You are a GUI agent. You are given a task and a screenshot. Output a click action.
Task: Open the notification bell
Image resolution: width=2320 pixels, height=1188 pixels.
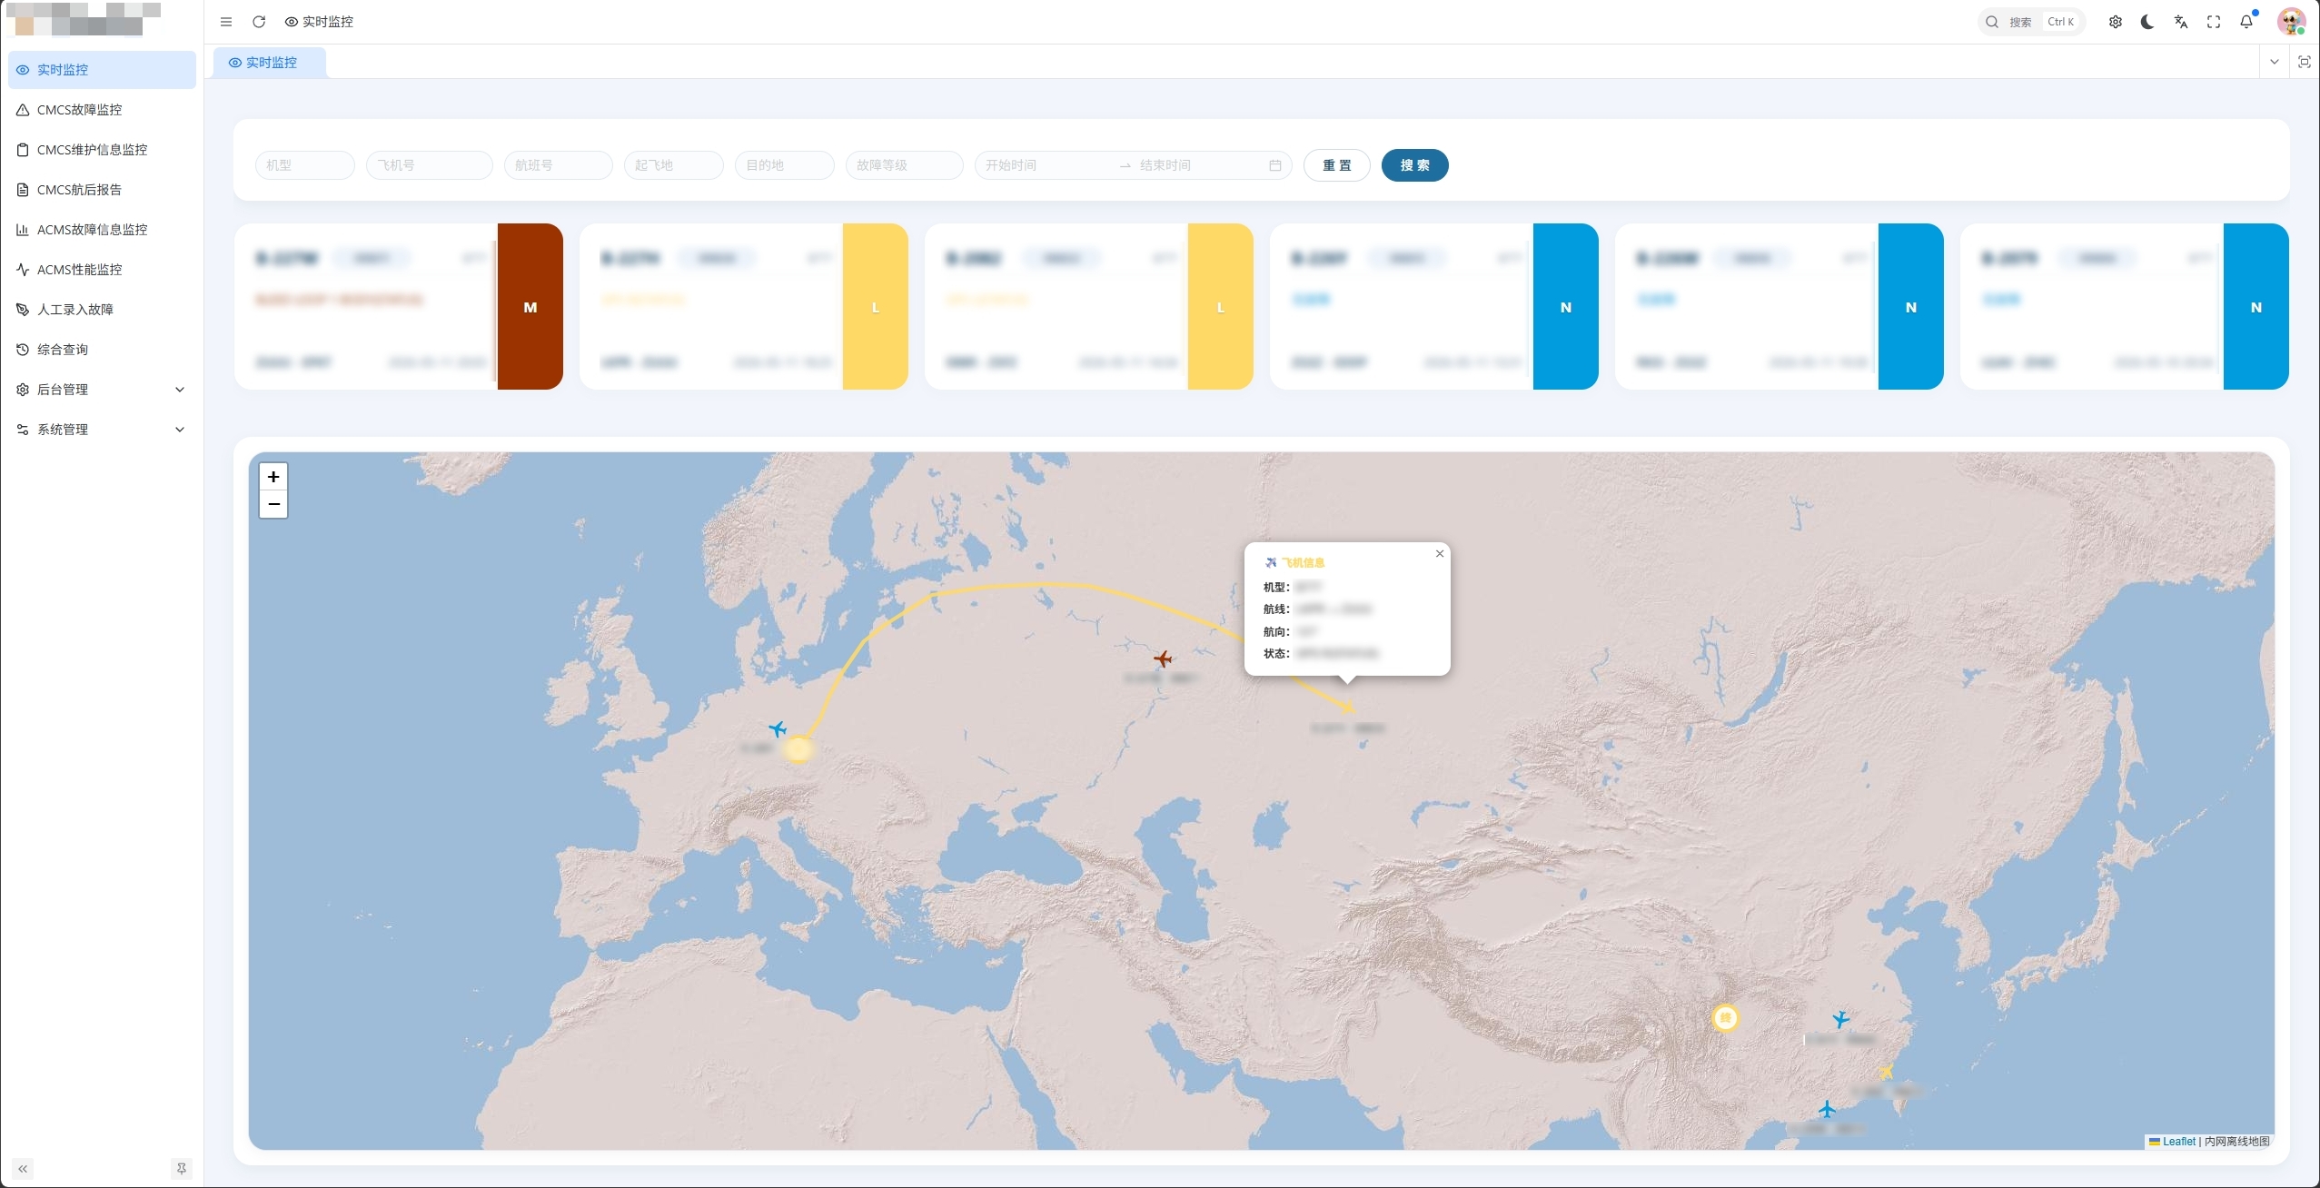2246,22
